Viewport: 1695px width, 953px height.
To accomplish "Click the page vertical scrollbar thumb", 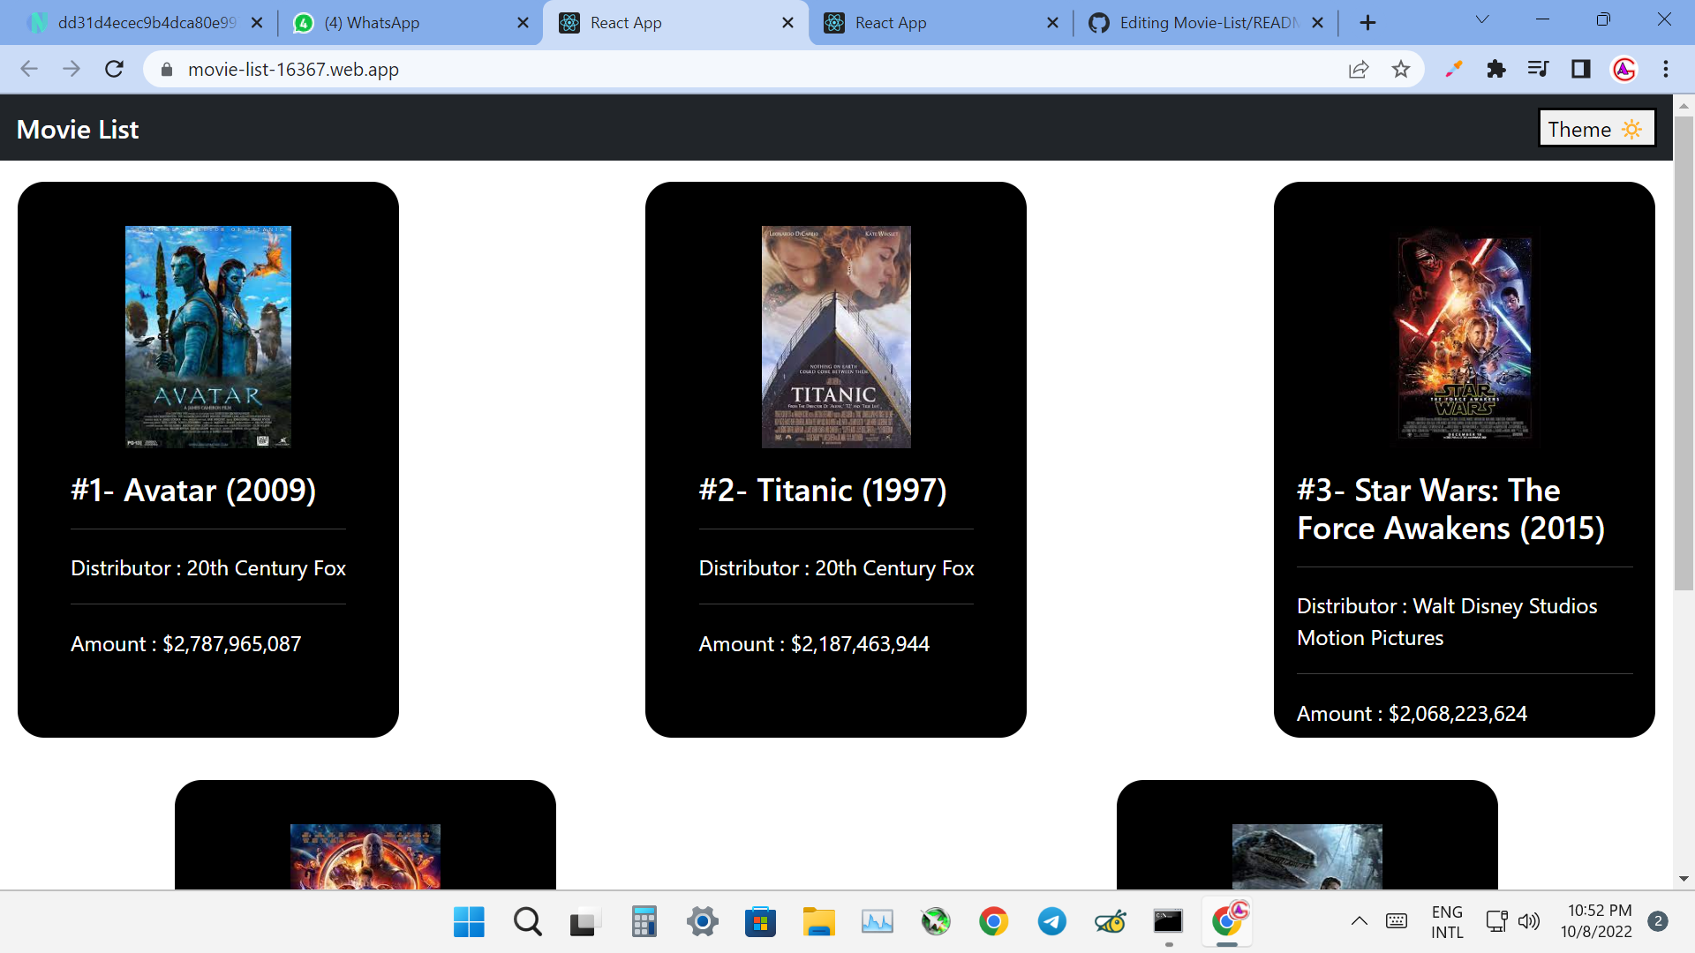I will pos(1683,353).
